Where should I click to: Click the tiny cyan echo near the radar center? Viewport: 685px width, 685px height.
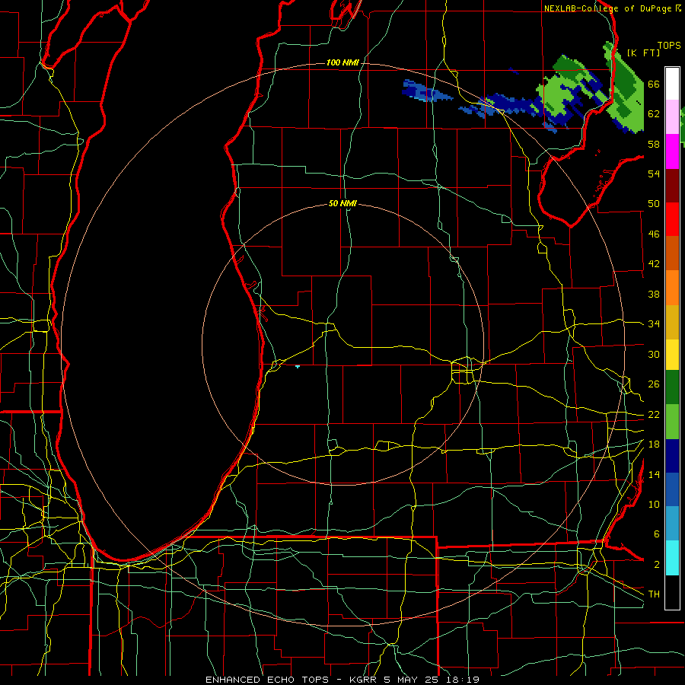tap(298, 366)
